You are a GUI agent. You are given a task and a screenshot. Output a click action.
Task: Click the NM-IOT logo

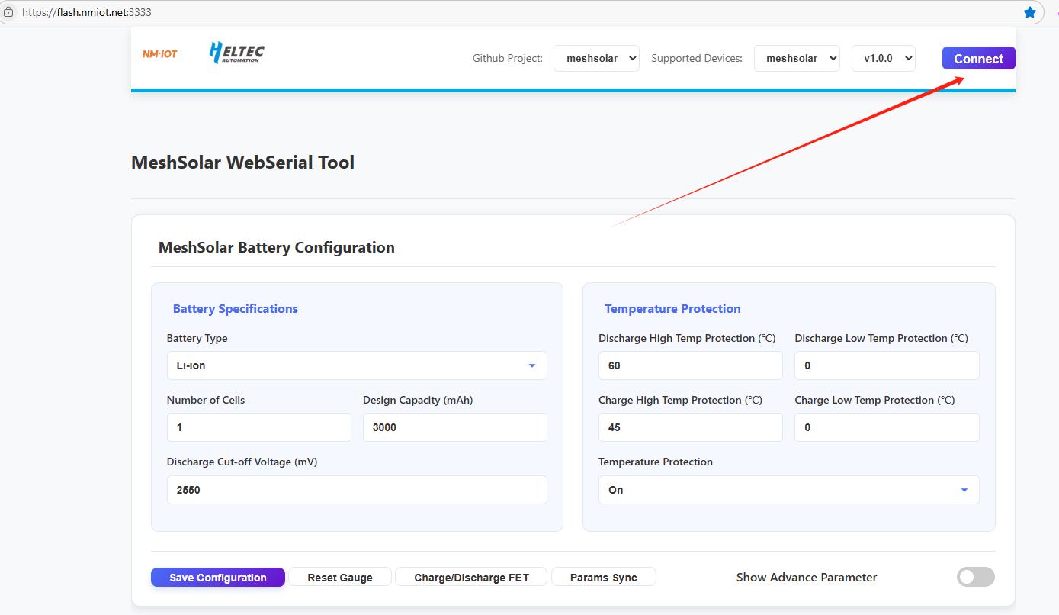(x=159, y=53)
